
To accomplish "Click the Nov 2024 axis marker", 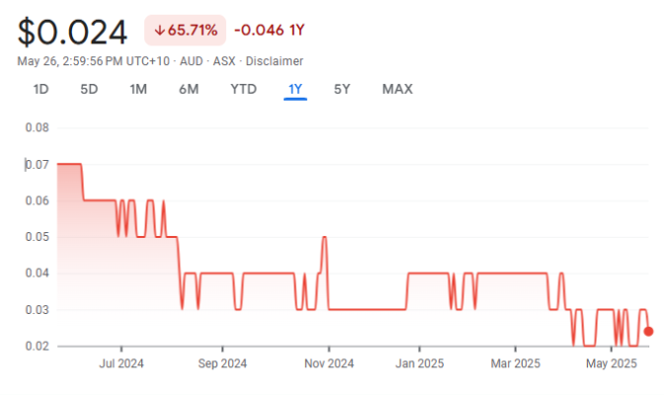I will click(x=329, y=363).
